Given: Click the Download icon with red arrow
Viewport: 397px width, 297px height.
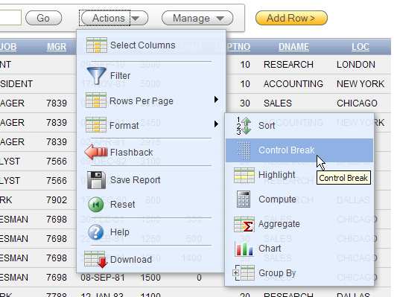Looking at the screenshot, I should click(x=95, y=259).
